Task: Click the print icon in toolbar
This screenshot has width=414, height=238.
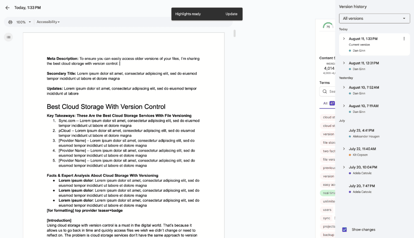Action: coord(10,22)
